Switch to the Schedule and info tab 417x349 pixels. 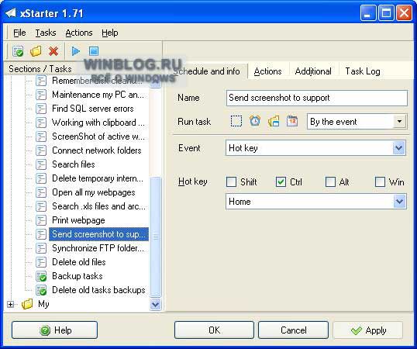[206, 71]
